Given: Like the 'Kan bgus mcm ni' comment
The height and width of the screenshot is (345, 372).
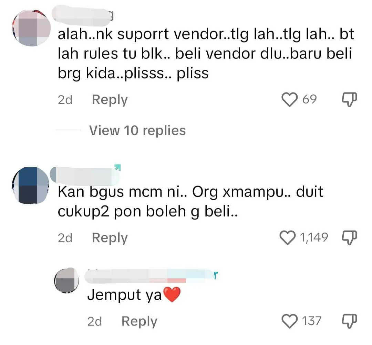Looking at the screenshot, I should click(x=288, y=237).
